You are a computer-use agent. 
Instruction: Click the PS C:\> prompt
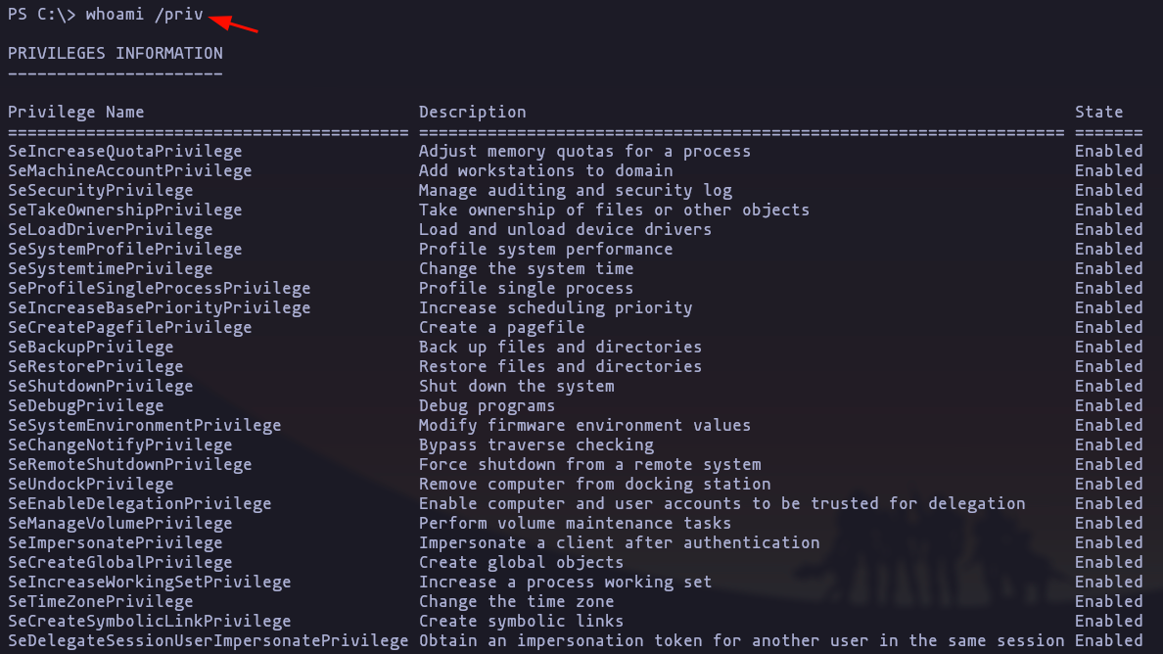pos(41,14)
